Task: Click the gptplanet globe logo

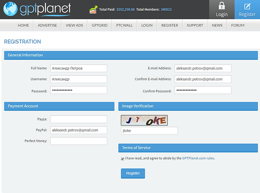Action: 10,9
